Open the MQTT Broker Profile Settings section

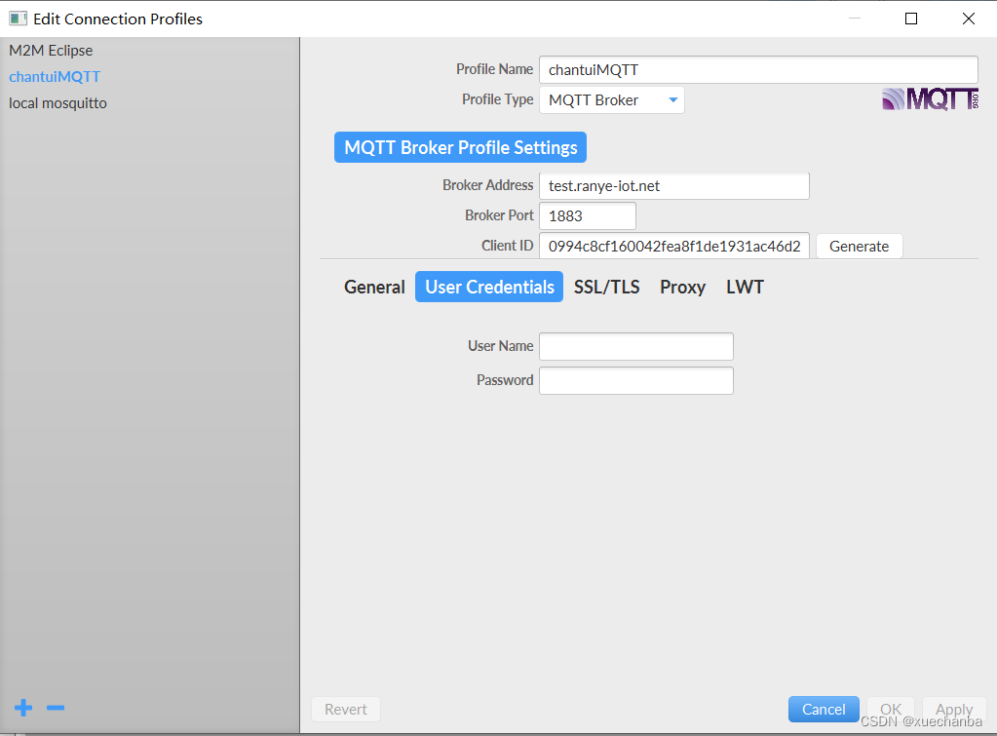point(459,147)
